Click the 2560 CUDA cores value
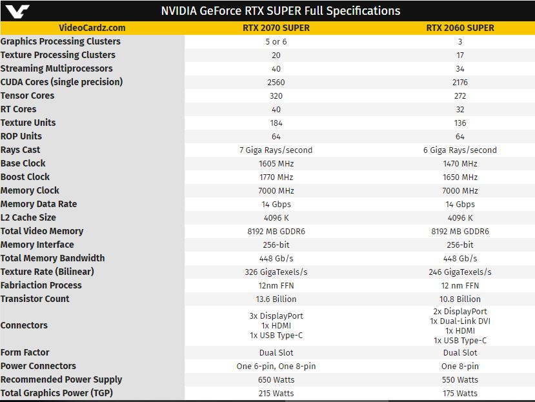The height and width of the screenshot is (402, 535). click(276, 82)
